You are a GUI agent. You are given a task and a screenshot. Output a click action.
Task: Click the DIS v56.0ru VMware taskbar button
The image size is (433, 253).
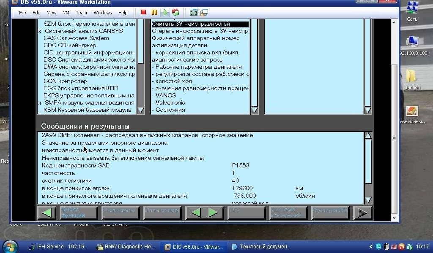coord(194,247)
